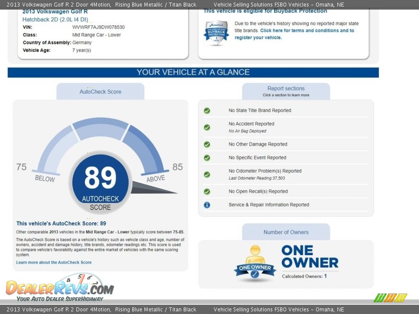The height and width of the screenshot is (314, 419).
Task: Click the green check beside No Specific Event
Action: pyautogui.click(x=207, y=158)
